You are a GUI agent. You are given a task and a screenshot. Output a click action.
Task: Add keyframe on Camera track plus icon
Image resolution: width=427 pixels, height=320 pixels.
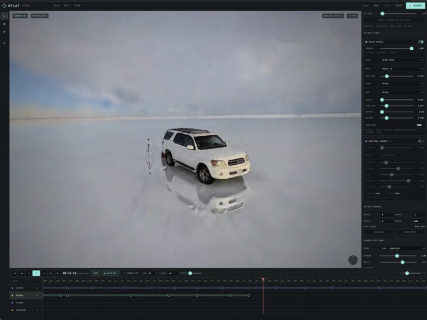(x=37, y=288)
